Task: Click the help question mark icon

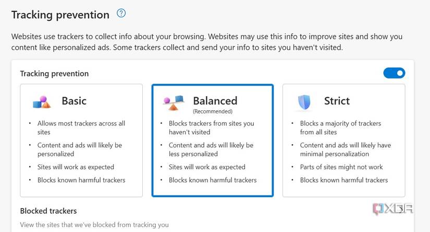Action: click(121, 14)
